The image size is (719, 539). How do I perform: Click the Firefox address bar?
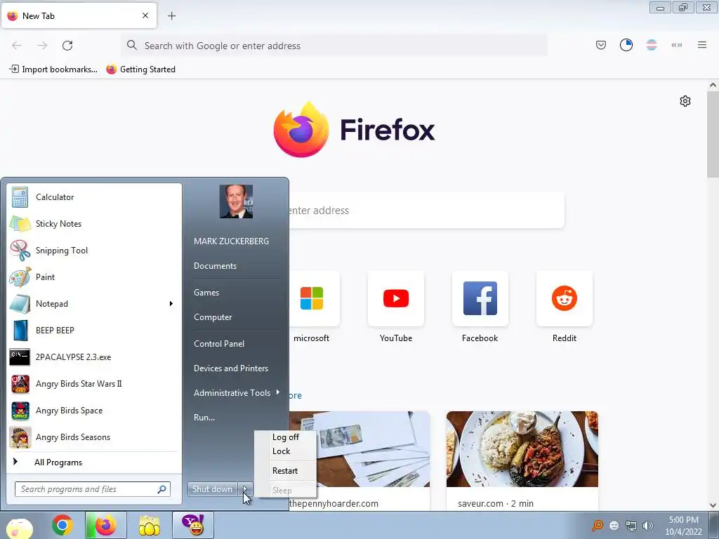335,46
